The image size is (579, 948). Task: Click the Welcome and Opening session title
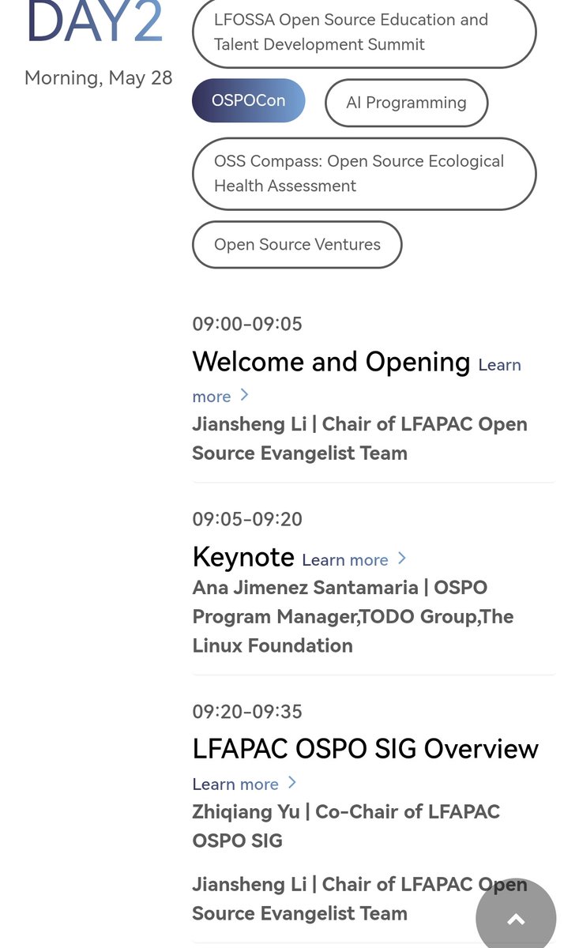point(331,362)
